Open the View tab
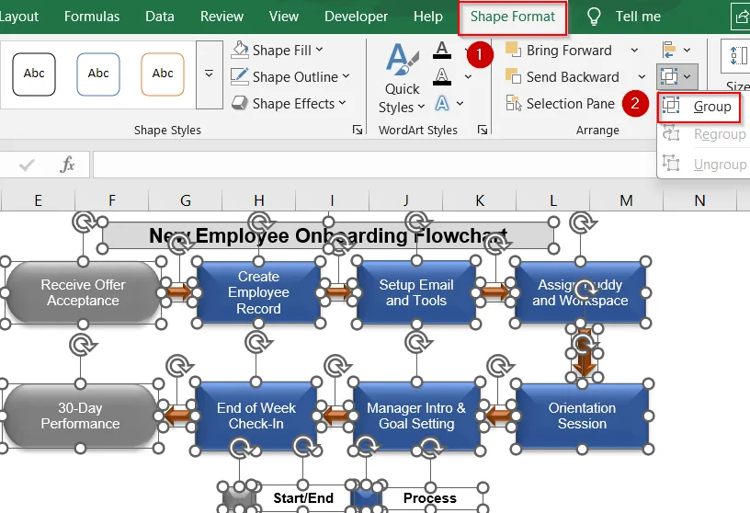Screen dimensions: 750x513 point(284,17)
